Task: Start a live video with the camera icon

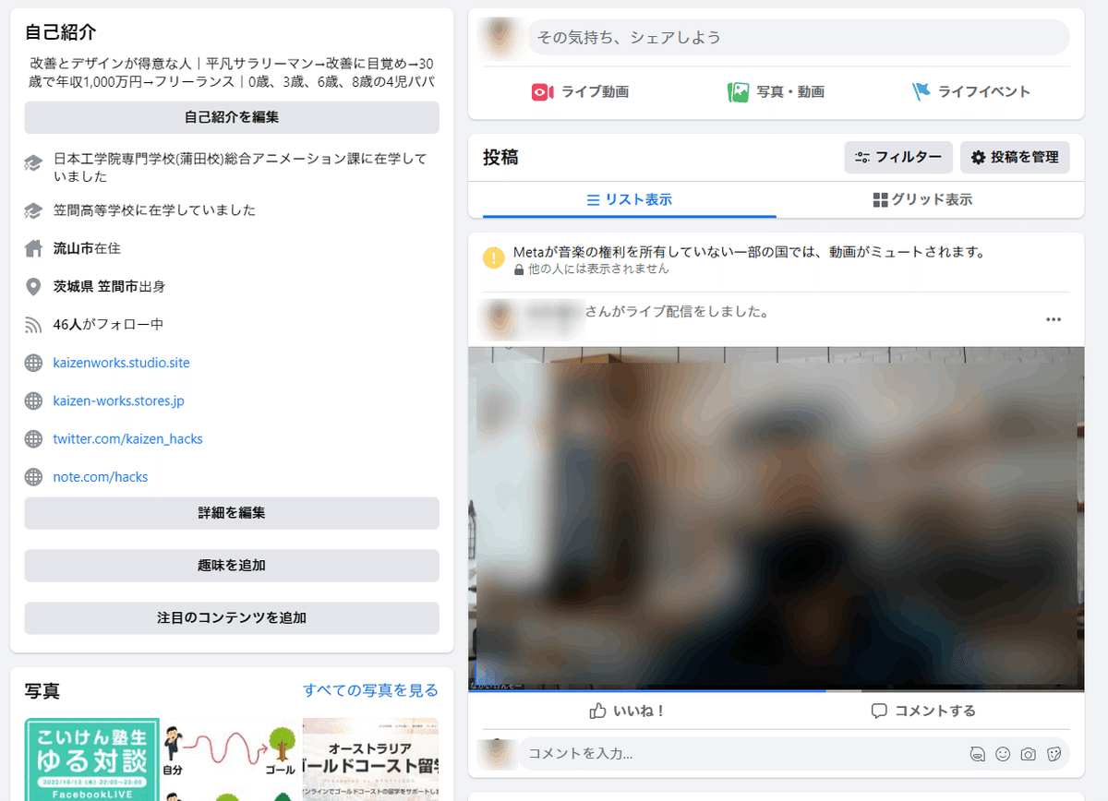Action: coord(542,92)
